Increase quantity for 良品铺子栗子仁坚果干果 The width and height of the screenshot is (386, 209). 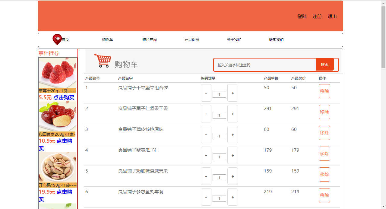(233, 114)
